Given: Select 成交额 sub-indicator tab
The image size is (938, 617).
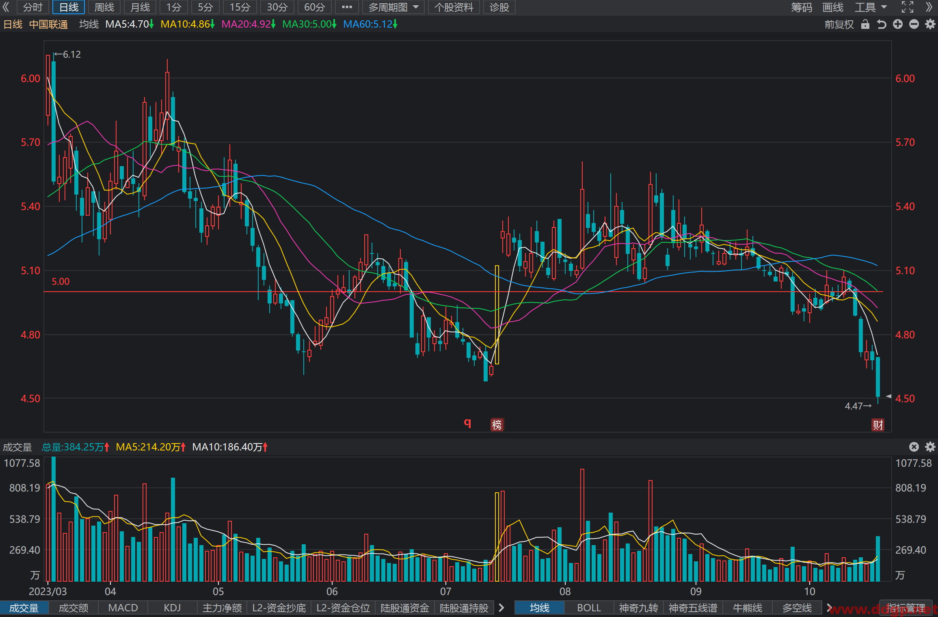Looking at the screenshot, I should 73,608.
